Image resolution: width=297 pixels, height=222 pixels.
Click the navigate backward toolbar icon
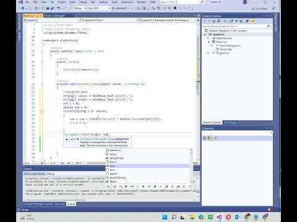click(x=23, y=8)
